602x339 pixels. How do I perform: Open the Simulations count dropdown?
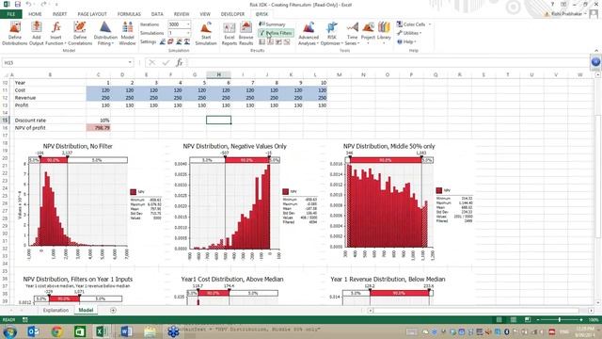coord(188,33)
